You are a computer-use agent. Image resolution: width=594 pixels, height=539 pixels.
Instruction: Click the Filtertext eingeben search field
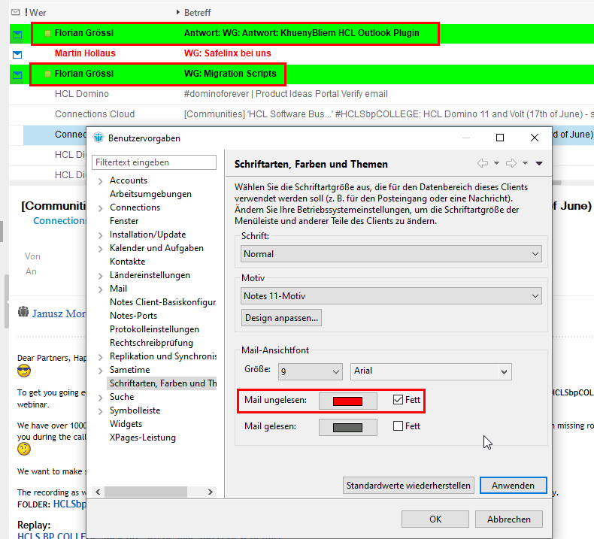click(x=154, y=162)
